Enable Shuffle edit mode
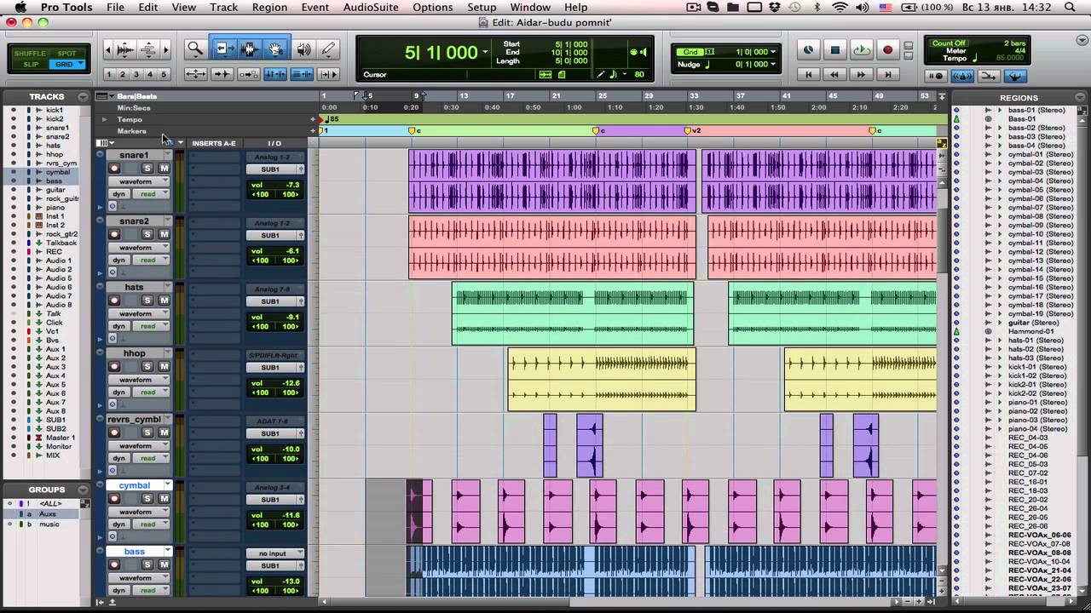Viewport: 1091px width, 613px height. (31, 54)
